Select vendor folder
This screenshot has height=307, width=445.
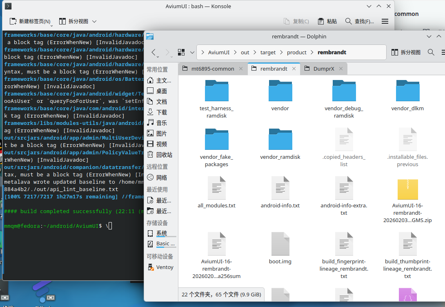click(280, 96)
